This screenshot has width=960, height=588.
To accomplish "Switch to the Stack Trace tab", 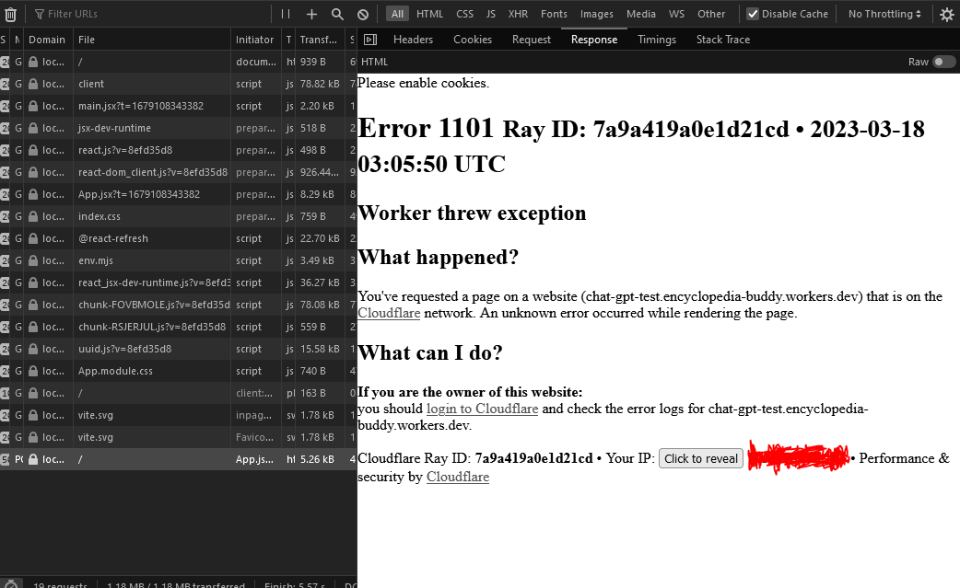I will tap(723, 40).
